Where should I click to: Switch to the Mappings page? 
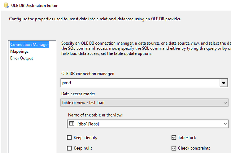tap(19, 51)
